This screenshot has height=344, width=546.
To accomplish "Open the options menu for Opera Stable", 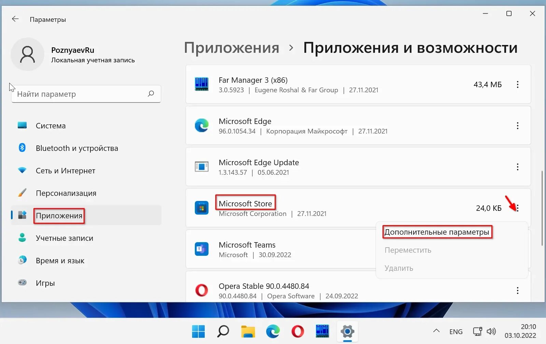I will (518, 291).
